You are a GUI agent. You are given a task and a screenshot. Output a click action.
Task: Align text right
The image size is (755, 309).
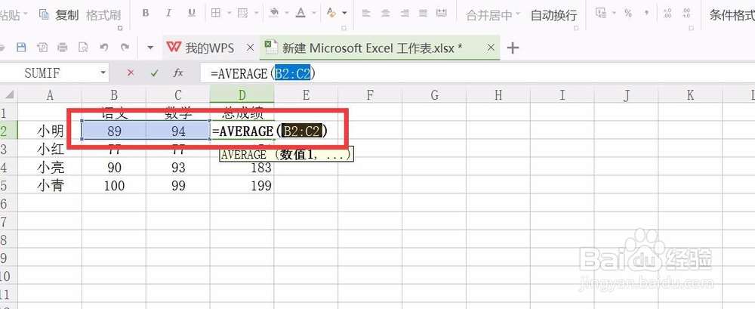404,14
